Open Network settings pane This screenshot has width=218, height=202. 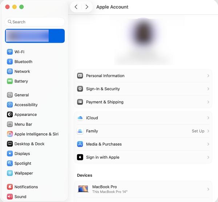[35, 71]
